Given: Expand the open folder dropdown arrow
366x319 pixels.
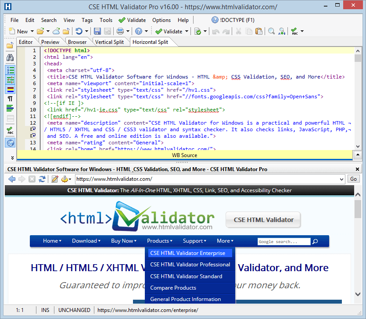Looking at the screenshot, I should [48, 31].
